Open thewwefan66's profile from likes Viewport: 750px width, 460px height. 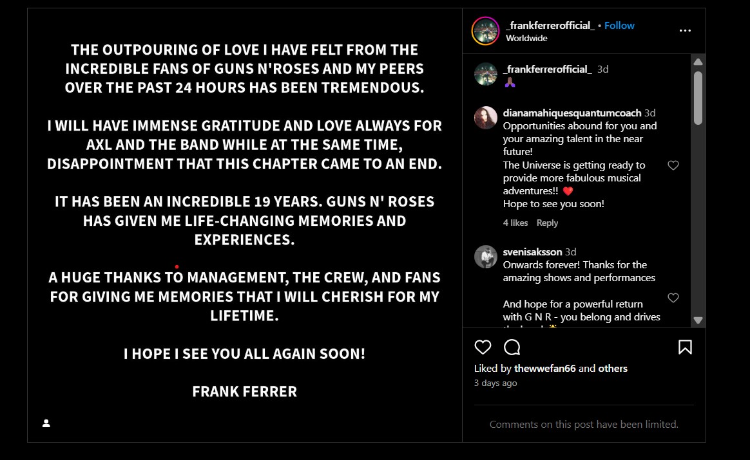coord(545,369)
